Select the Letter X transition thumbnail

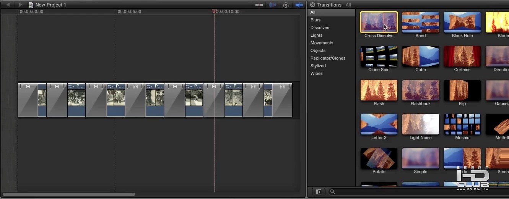pos(379,124)
